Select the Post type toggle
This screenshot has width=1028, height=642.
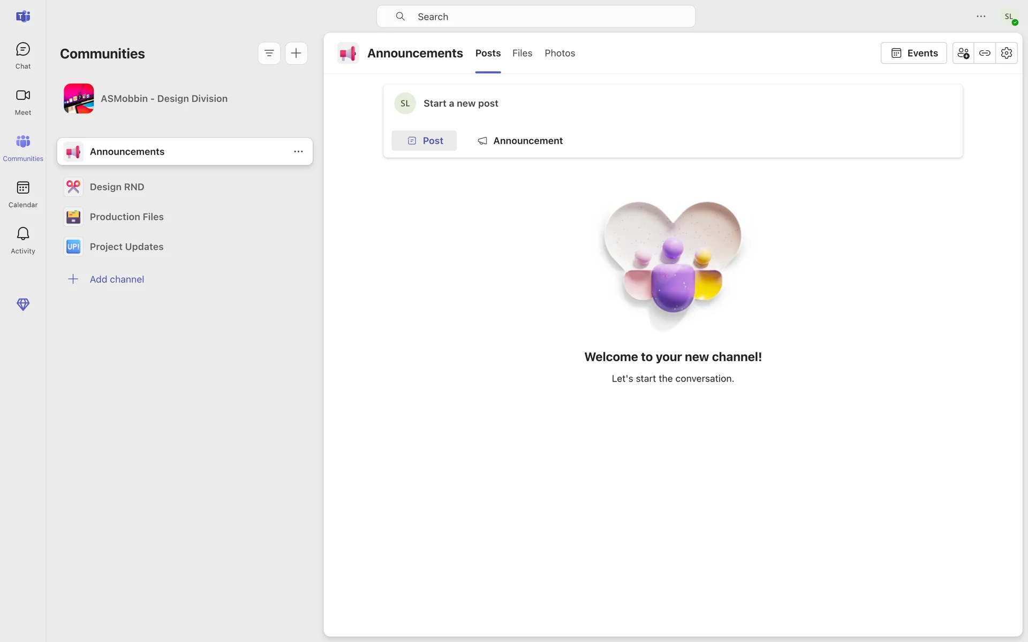point(424,141)
